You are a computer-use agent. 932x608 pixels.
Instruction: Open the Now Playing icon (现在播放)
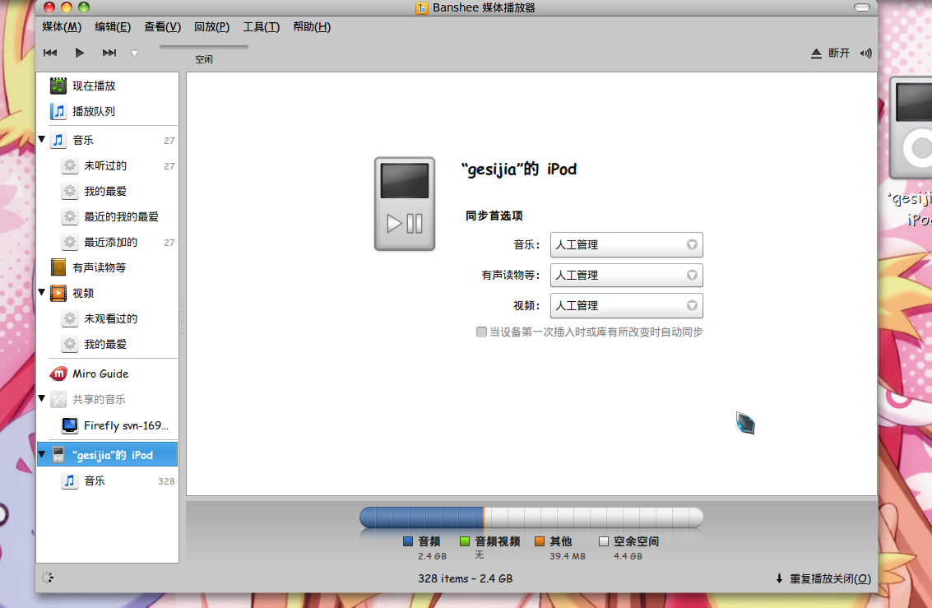pos(58,86)
